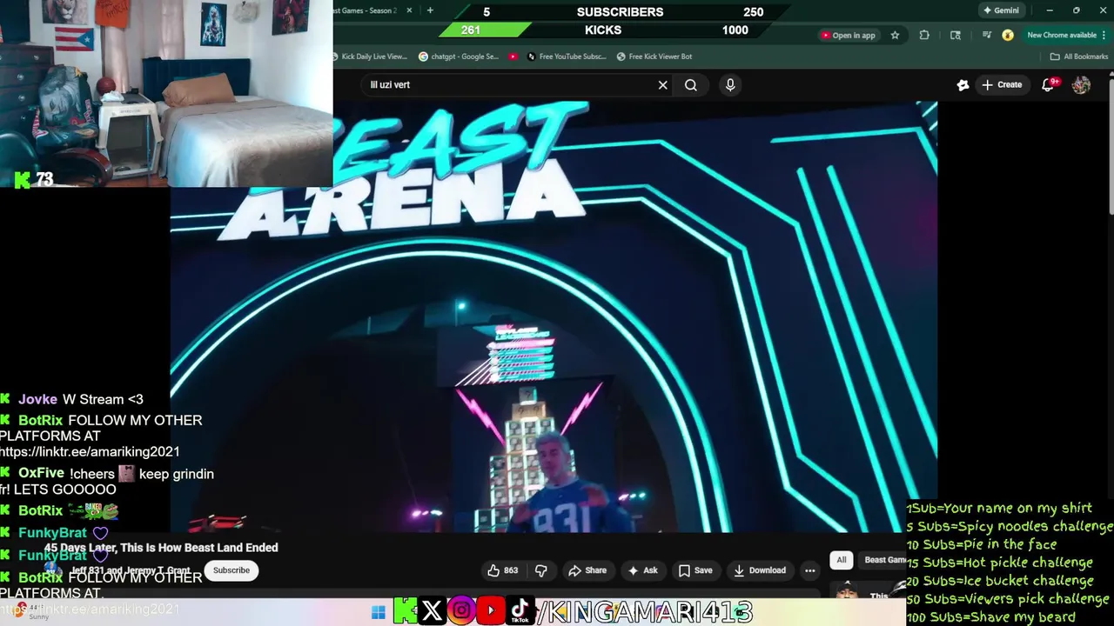The image size is (1114, 626).
Task: Save the video to a playlist
Action: [x=695, y=570]
